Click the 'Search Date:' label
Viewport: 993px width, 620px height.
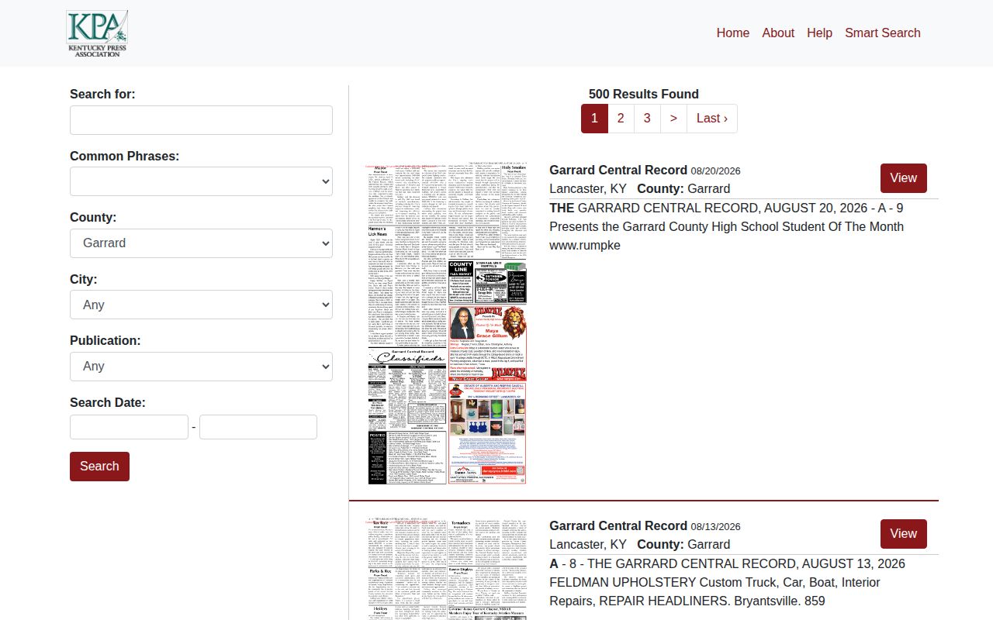click(x=108, y=402)
